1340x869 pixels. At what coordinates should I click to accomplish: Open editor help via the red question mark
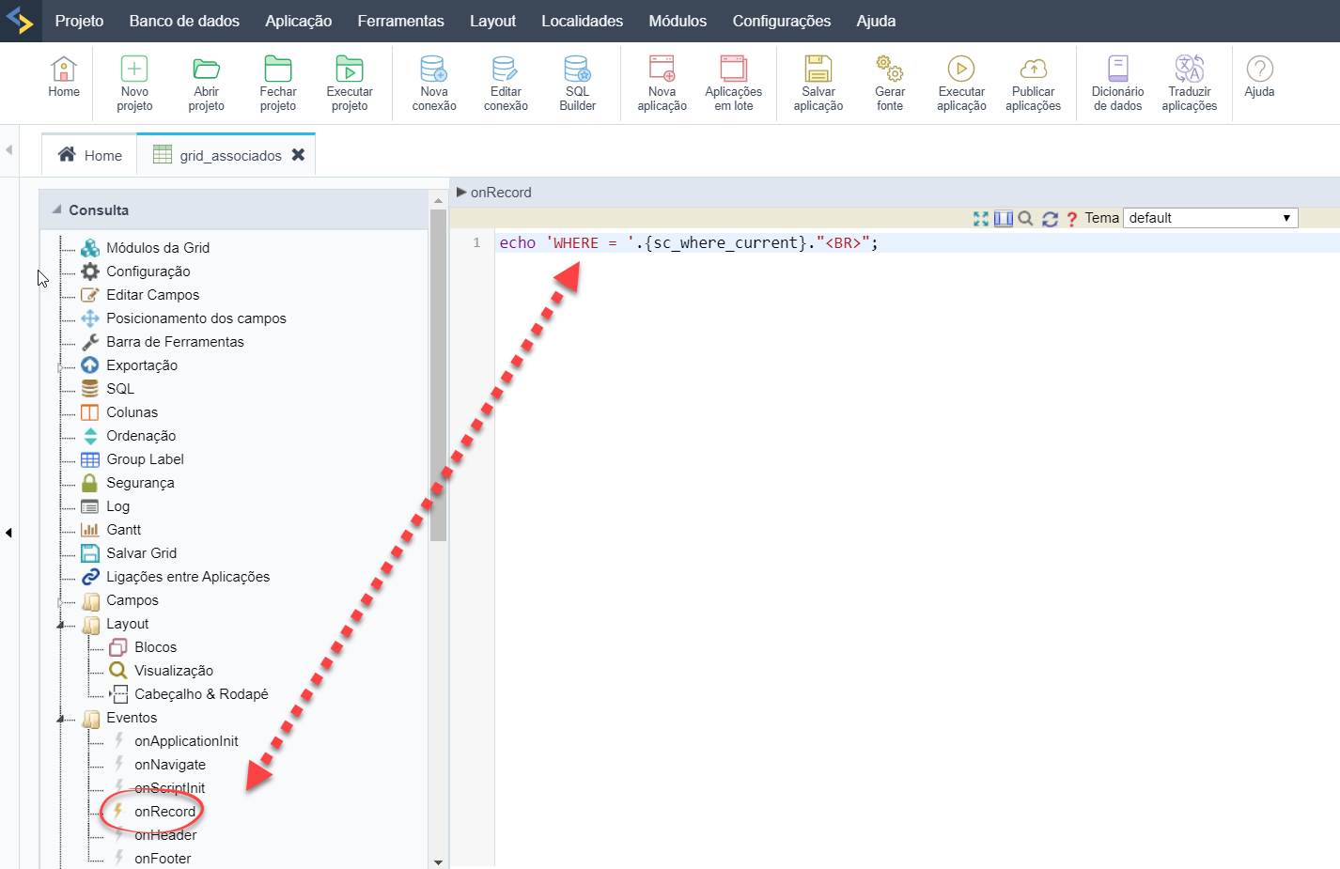1071,219
